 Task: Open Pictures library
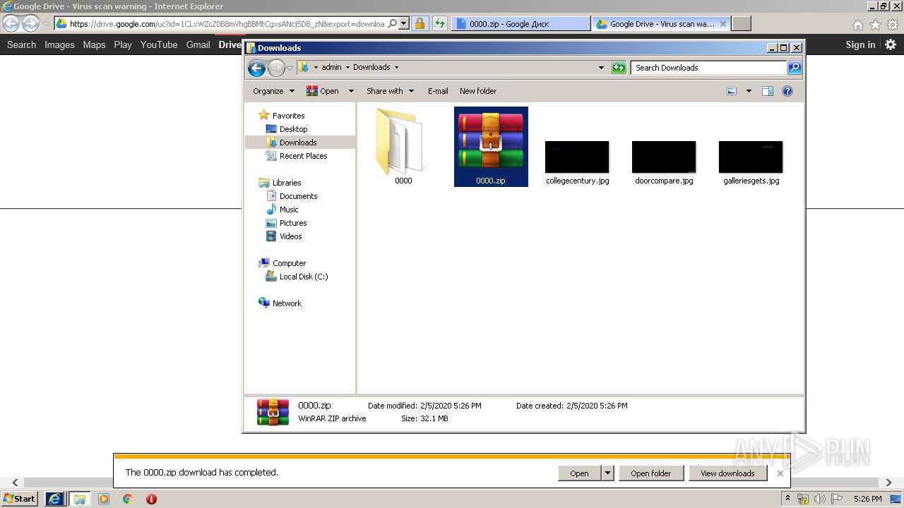[x=292, y=223]
